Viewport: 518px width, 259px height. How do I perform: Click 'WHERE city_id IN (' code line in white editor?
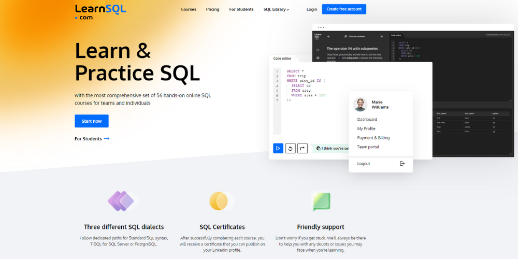[x=306, y=81]
